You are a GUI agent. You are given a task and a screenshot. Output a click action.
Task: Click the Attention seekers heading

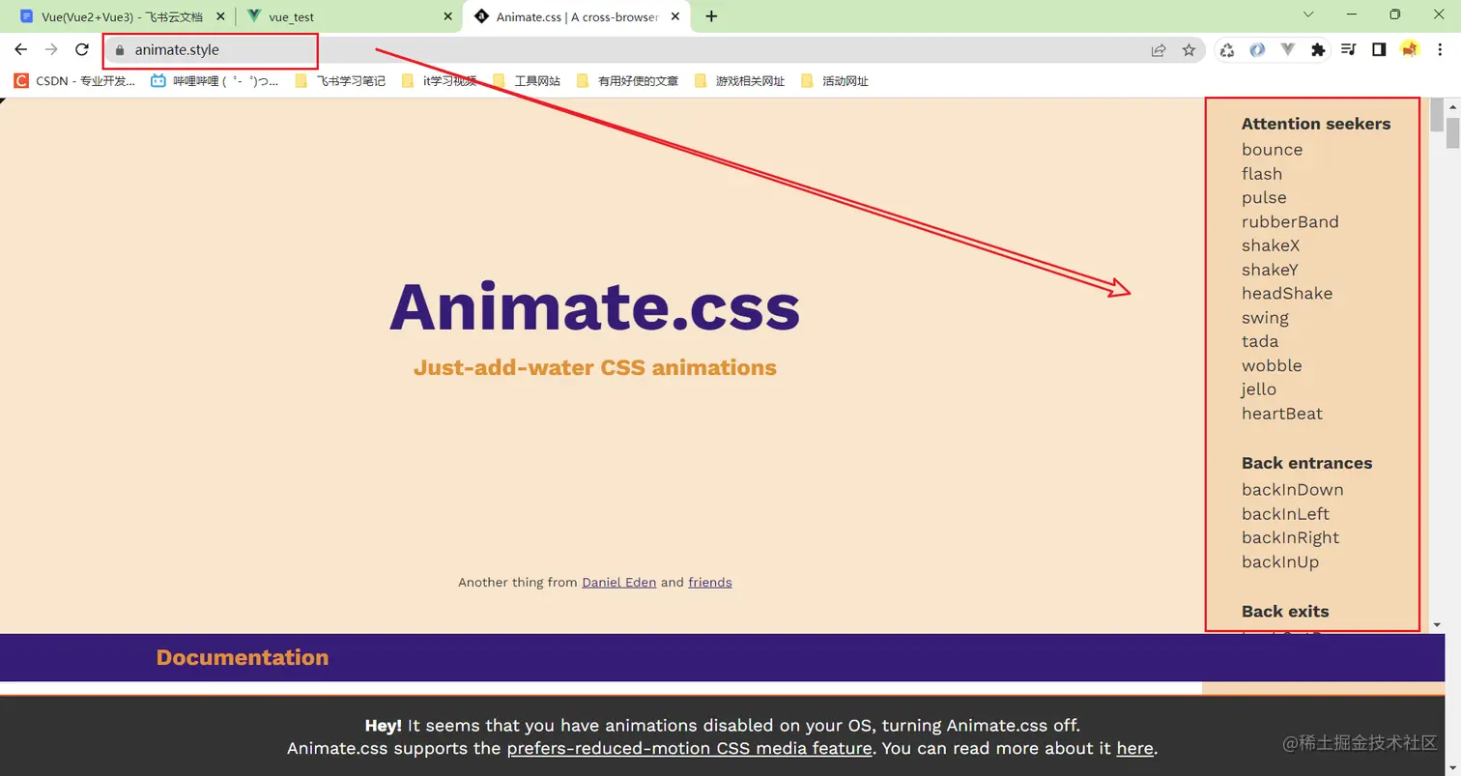tap(1316, 124)
